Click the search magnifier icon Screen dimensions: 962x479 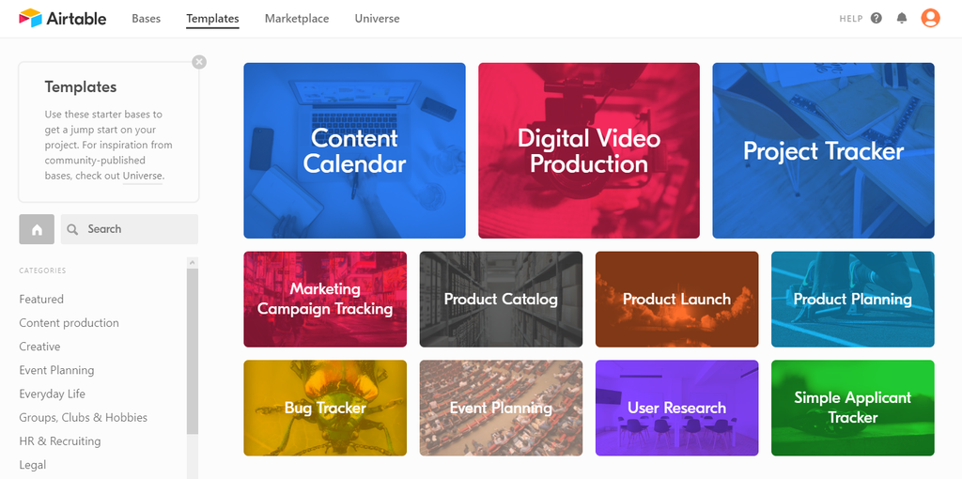(72, 229)
